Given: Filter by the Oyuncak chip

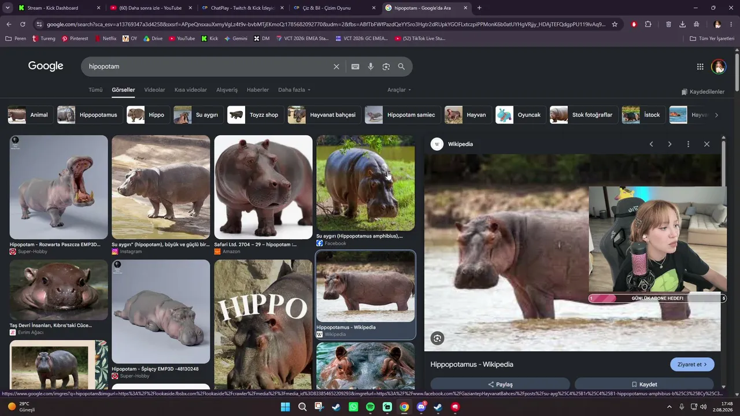Looking at the screenshot, I should click(x=520, y=115).
